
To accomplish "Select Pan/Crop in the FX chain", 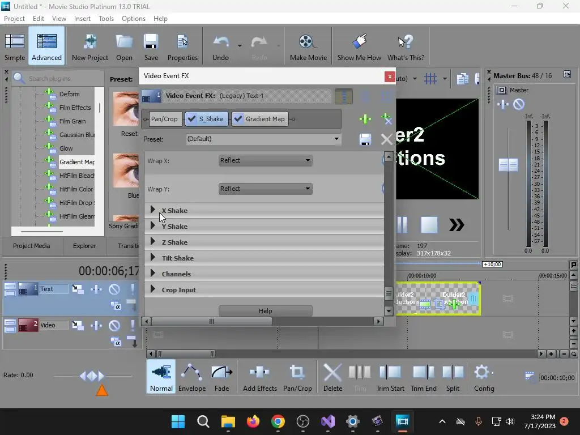I will coord(164,119).
